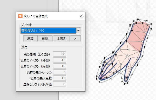Select the topmost mesh vertex of the arm
The height and width of the screenshot is (100, 156).
[x=138, y=19]
